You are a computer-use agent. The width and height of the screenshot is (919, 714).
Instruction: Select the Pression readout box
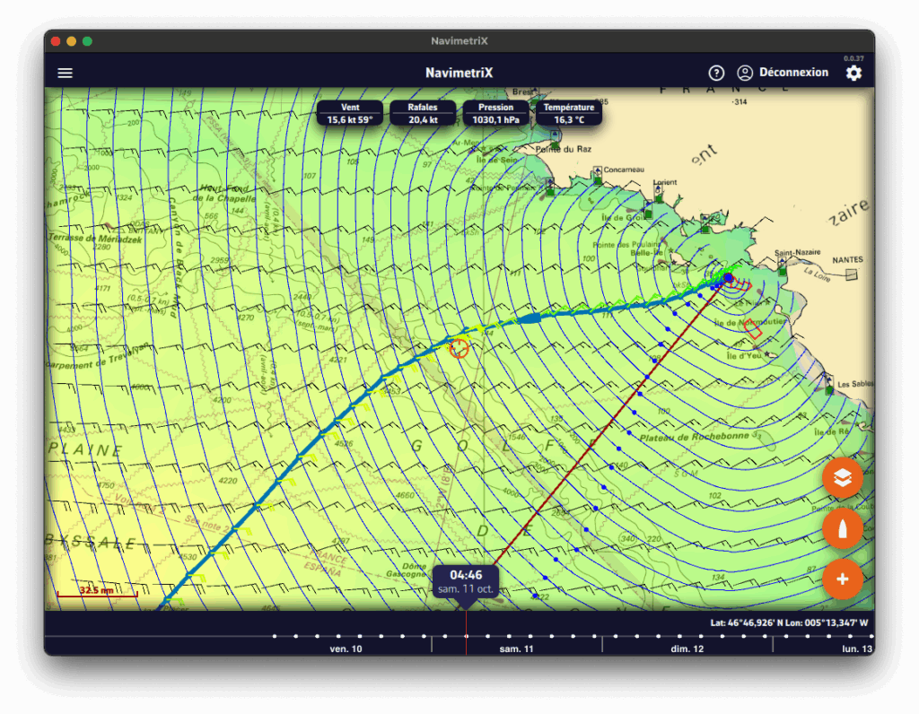pyautogui.click(x=495, y=113)
